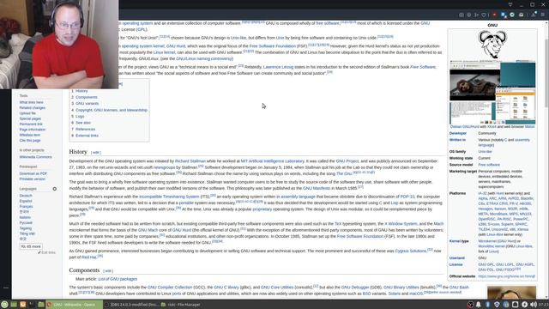This screenshot has width=549, height=309.
Task: Select GNU Wikipedia Opera taskbar window
Action: click(75, 305)
